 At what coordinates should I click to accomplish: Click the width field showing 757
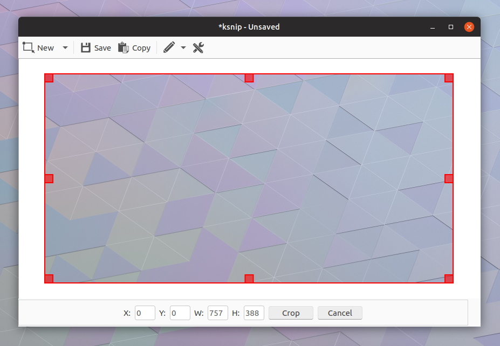(x=217, y=313)
